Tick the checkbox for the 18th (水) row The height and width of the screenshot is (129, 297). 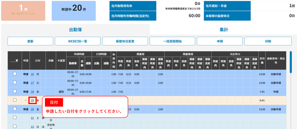[15, 91]
